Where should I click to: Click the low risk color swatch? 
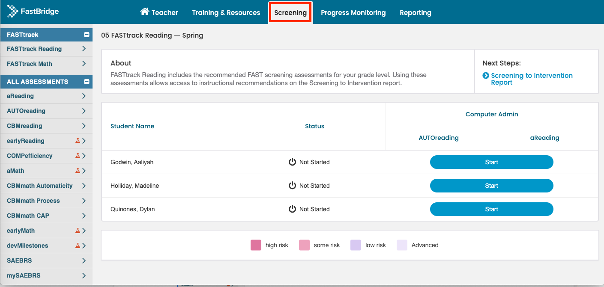click(x=356, y=245)
